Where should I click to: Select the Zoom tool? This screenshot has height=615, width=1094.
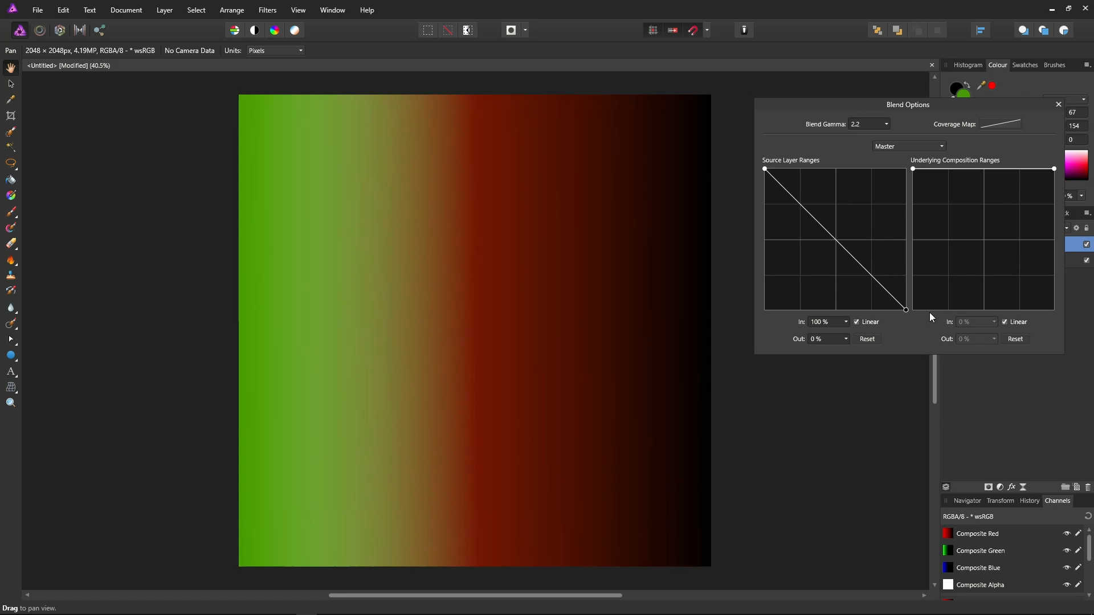point(11,403)
